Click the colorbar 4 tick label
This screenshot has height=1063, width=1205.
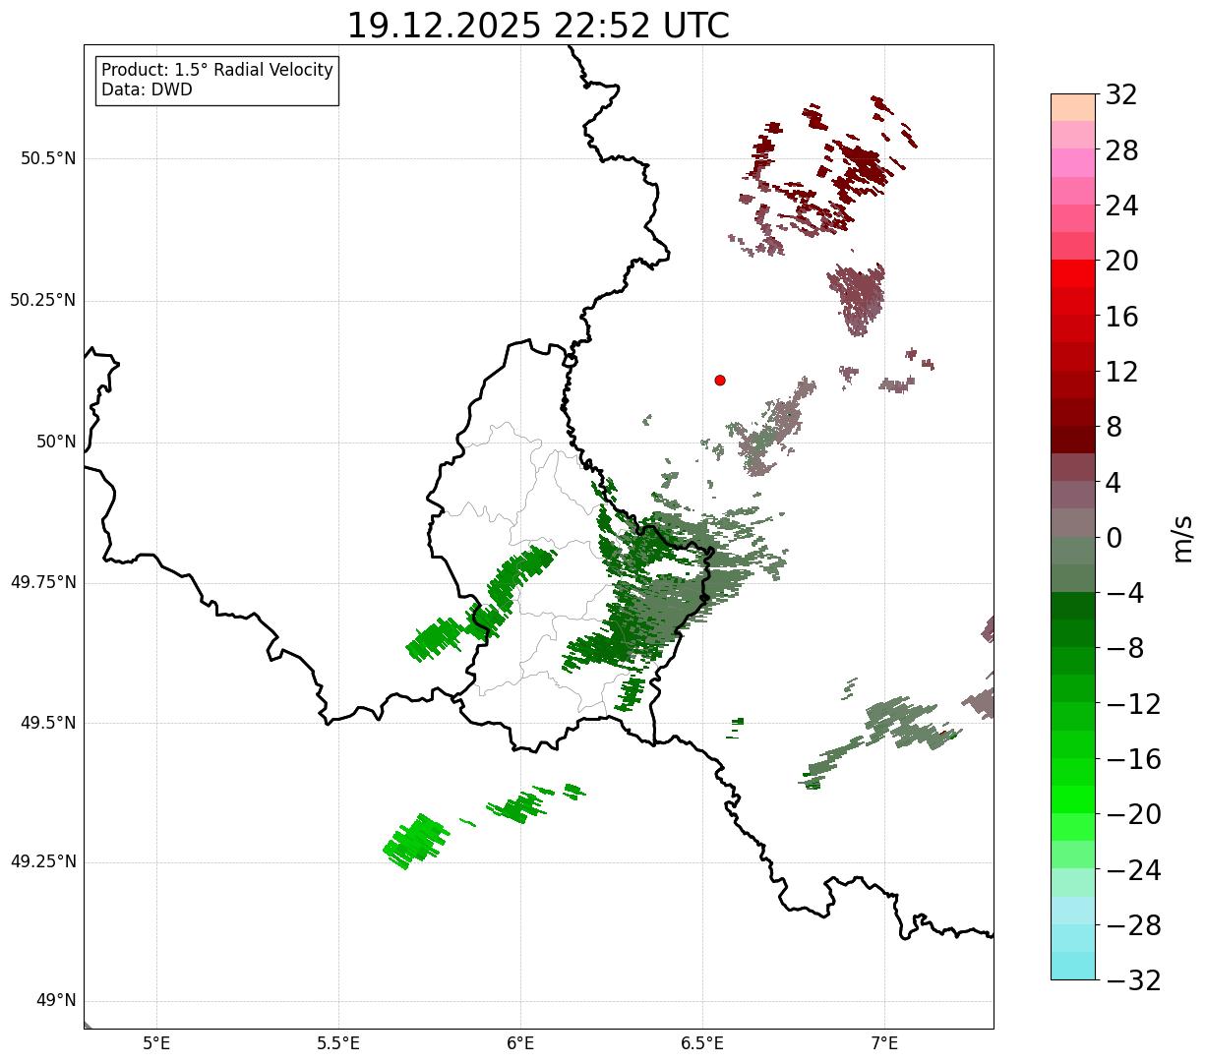[x=1114, y=483]
